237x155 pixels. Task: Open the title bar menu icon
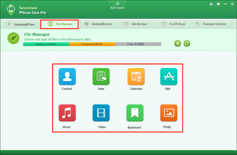click(x=211, y=4)
